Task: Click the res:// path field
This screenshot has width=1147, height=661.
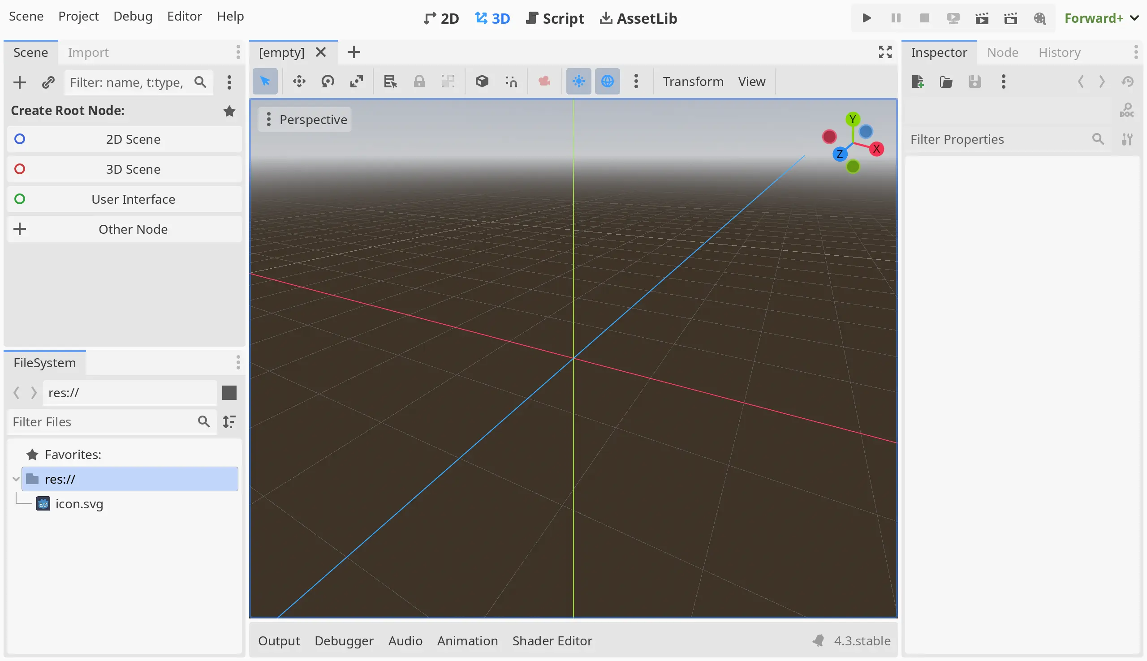Action: pyautogui.click(x=129, y=393)
